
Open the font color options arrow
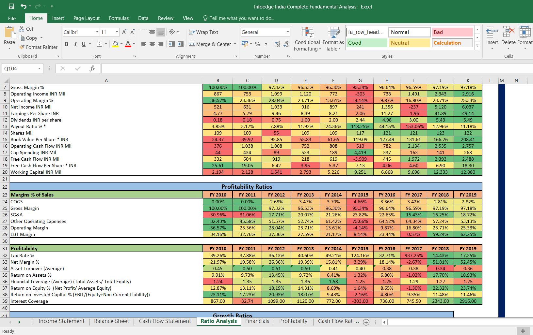click(x=134, y=44)
